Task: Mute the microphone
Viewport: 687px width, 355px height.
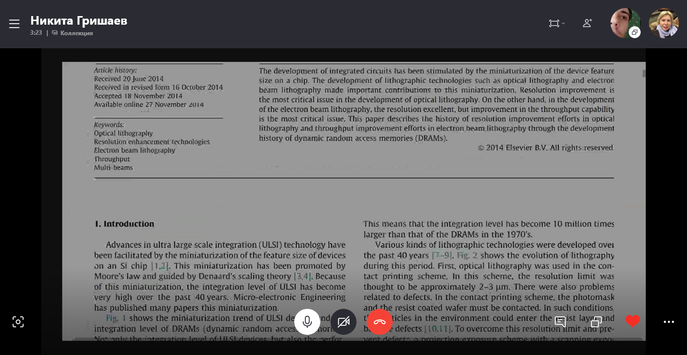Action: pos(307,322)
